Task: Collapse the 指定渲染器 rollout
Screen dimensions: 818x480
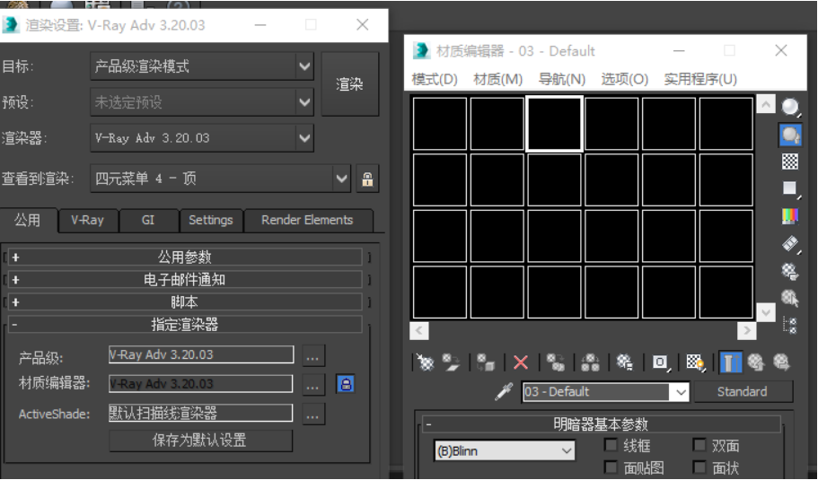Action: [185, 325]
